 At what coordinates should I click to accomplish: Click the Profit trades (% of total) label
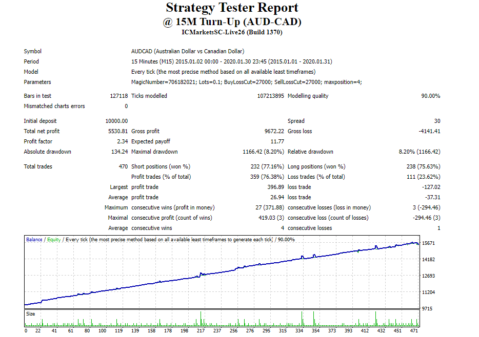coord(161,177)
